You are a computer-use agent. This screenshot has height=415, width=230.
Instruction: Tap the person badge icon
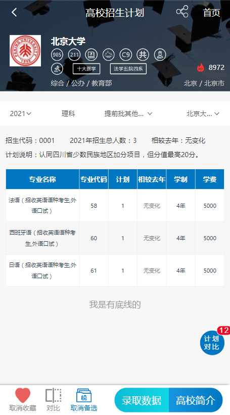(160, 55)
